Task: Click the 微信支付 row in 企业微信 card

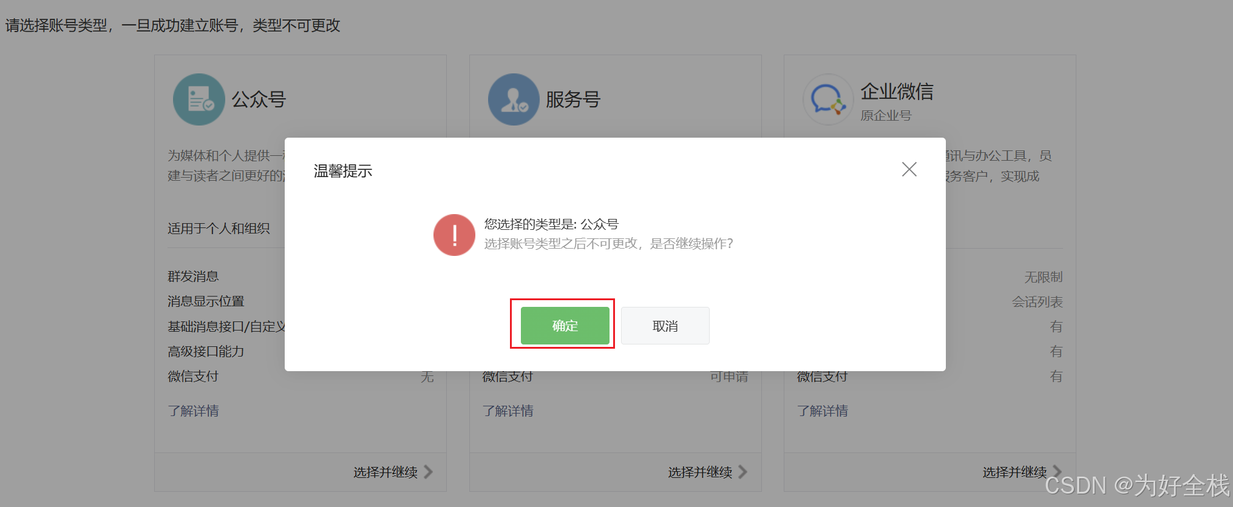Action: point(929,377)
